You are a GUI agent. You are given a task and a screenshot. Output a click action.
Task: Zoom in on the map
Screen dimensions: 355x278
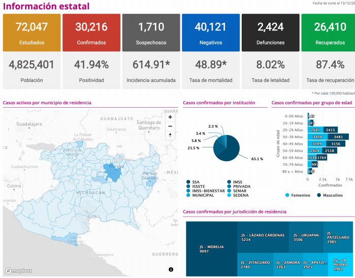click(170, 117)
